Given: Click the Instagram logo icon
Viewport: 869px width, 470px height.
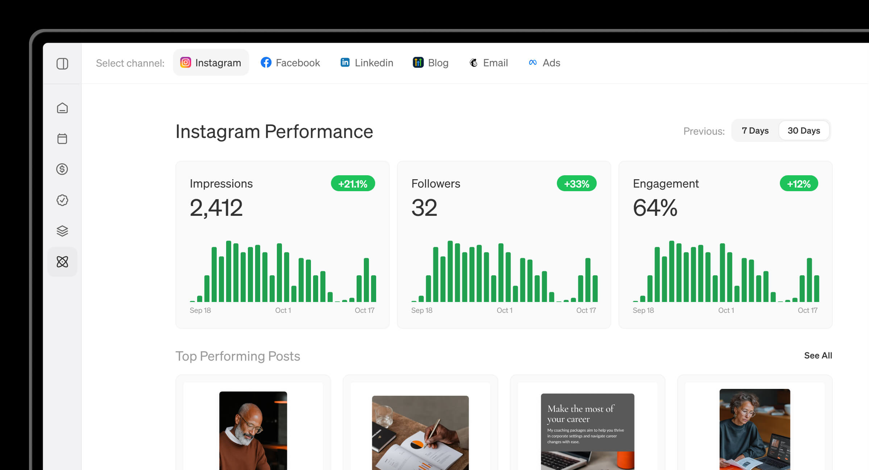Looking at the screenshot, I should coord(186,63).
